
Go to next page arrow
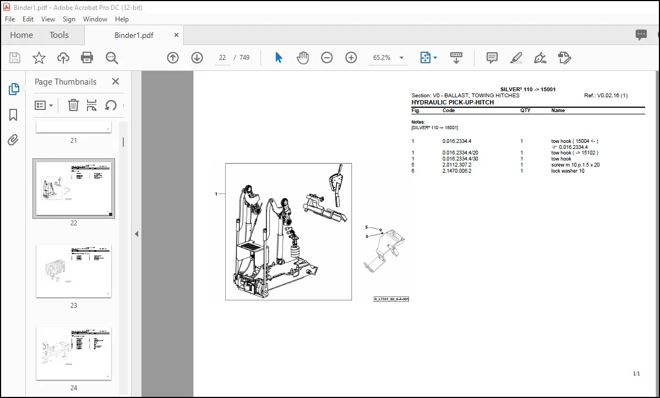pyautogui.click(x=197, y=58)
